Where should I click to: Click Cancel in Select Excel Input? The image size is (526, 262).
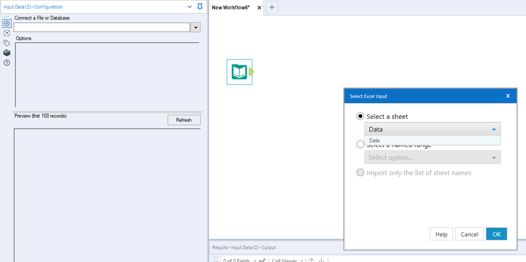[x=469, y=234]
